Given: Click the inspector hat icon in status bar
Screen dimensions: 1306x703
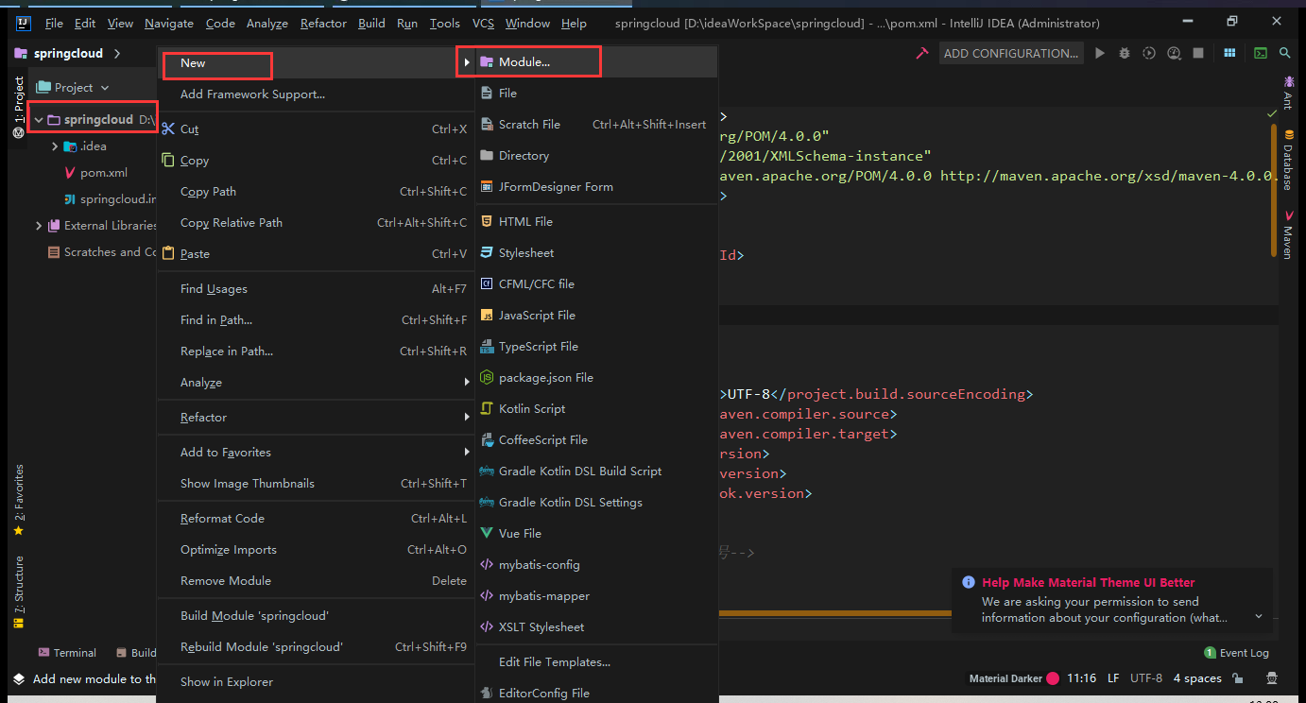Looking at the screenshot, I should [1272, 678].
